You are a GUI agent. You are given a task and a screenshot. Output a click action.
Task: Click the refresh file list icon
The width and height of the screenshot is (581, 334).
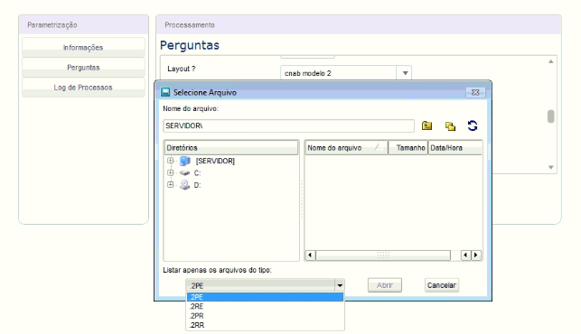473,125
